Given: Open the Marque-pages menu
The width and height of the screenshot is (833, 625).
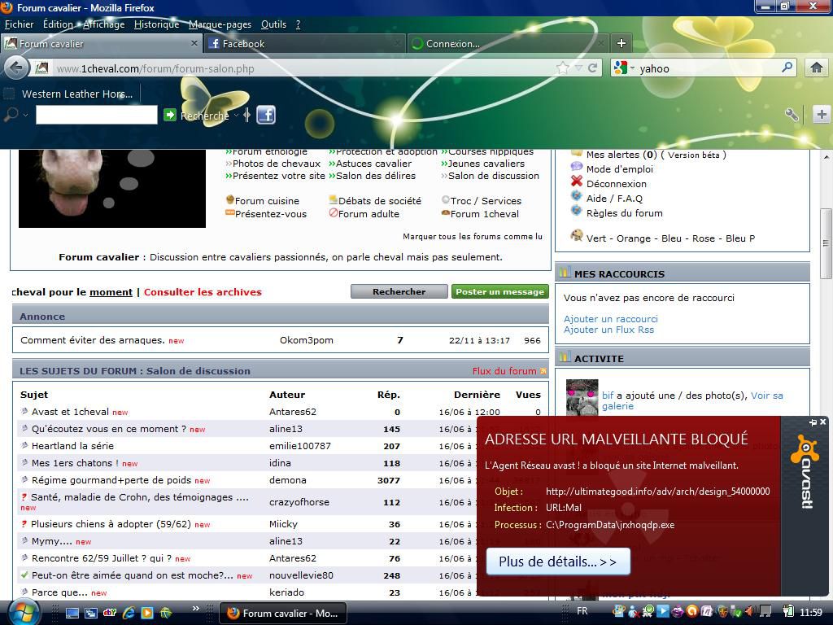Looking at the screenshot, I should [x=220, y=24].
